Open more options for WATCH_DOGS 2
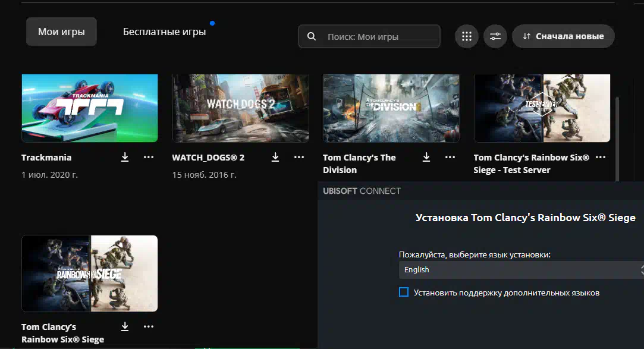The image size is (644, 349). [299, 157]
